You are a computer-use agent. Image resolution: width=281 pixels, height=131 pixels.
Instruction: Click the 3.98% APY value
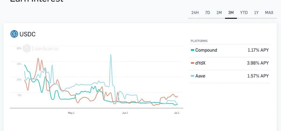pyautogui.click(x=258, y=63)
